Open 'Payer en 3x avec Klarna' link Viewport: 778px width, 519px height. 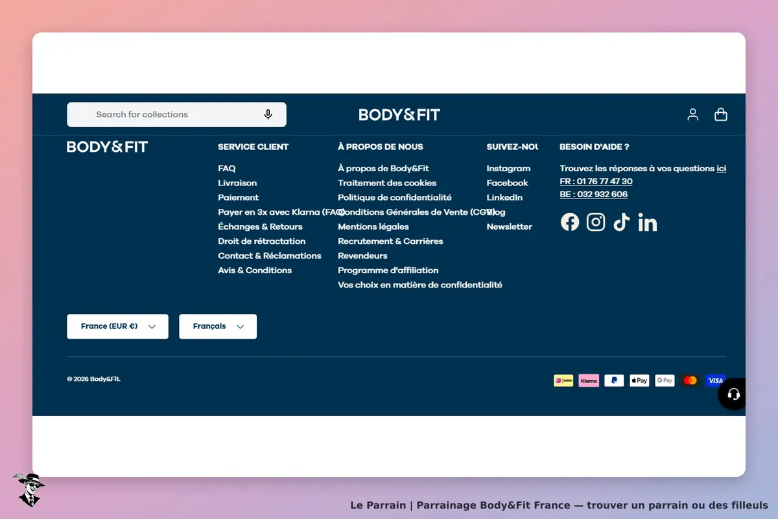click(x=281, y=212)
